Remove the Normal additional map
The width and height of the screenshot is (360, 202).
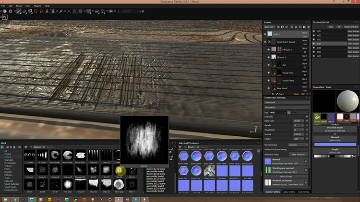click(x=306, y=162)
